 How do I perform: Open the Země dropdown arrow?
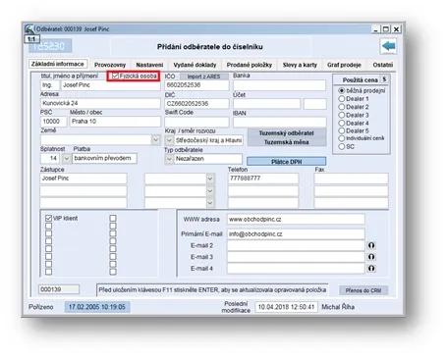click(x=155, y=139)
